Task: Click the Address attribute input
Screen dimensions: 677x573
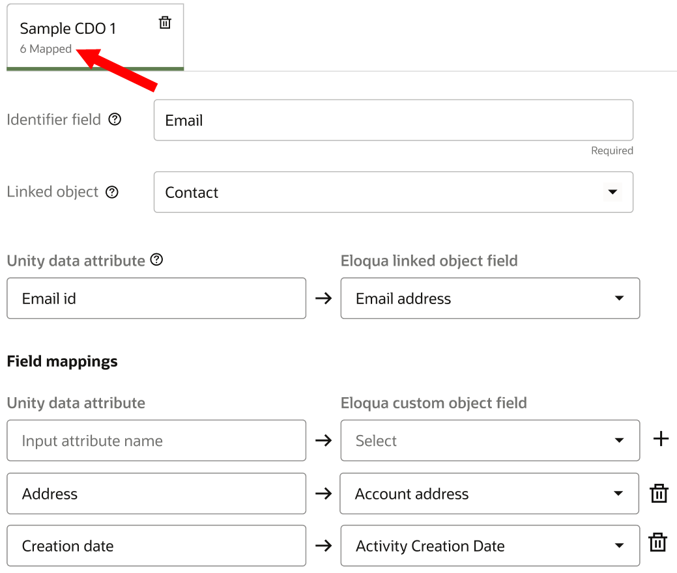Action: click(x=156, y=494)
